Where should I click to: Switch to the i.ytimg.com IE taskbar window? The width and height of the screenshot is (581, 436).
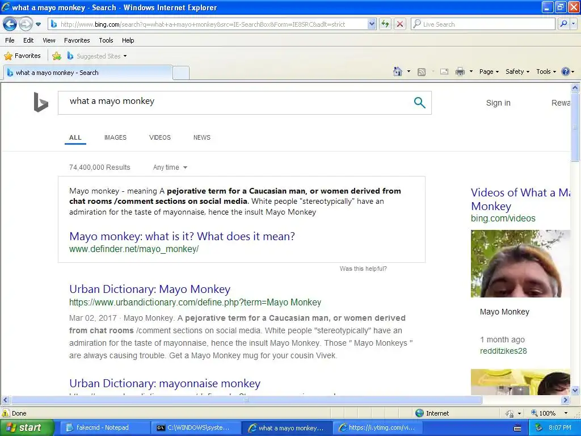pos(378,428)
